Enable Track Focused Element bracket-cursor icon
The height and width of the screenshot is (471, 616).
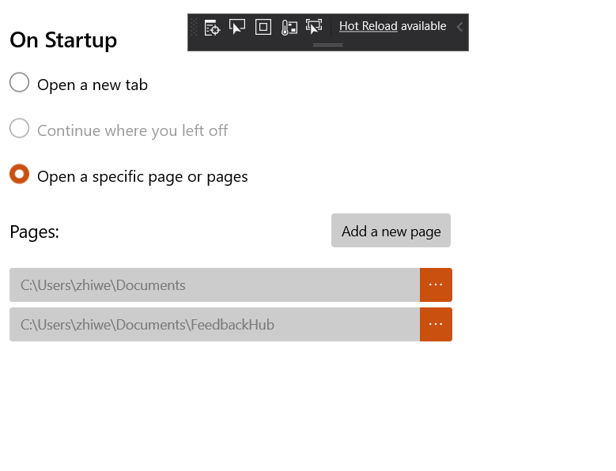(x=314, y=27)
